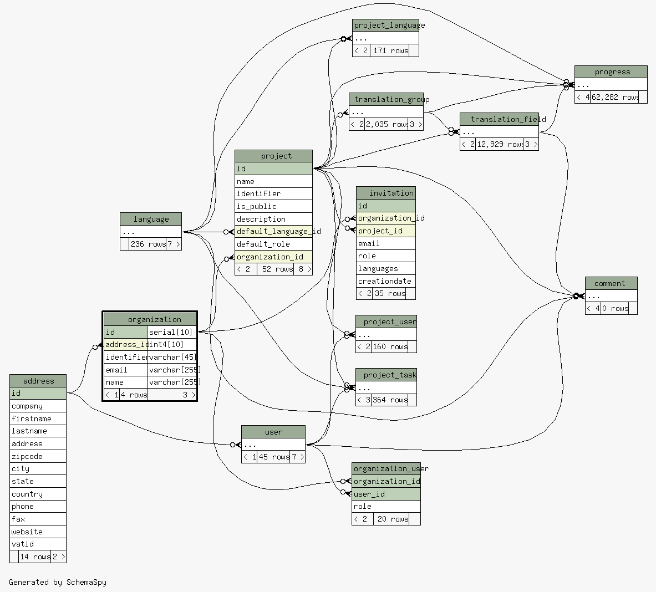Click the zipcode column in address table
Image resolution: width=656 pixels, height=592 pixels.
(38, 456)
